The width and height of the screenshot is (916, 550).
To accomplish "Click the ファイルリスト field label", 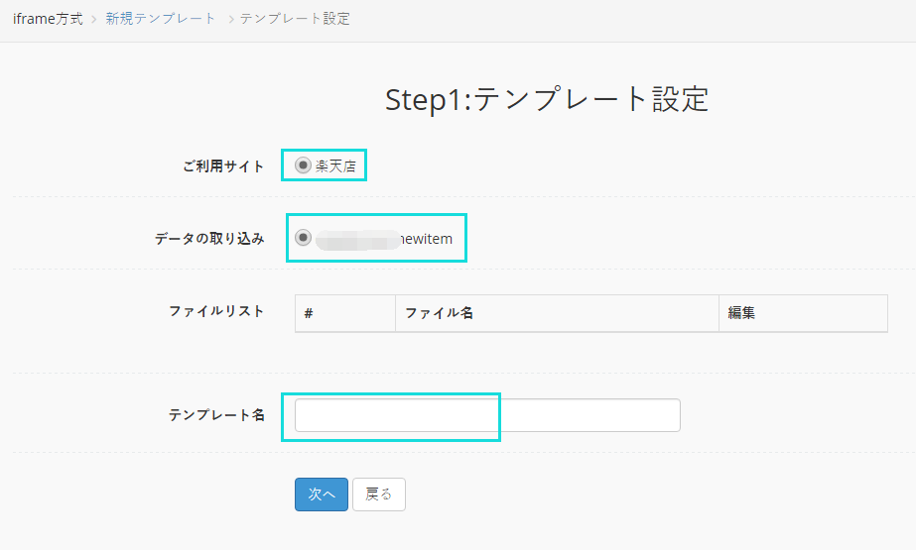I will click(216, 311).
